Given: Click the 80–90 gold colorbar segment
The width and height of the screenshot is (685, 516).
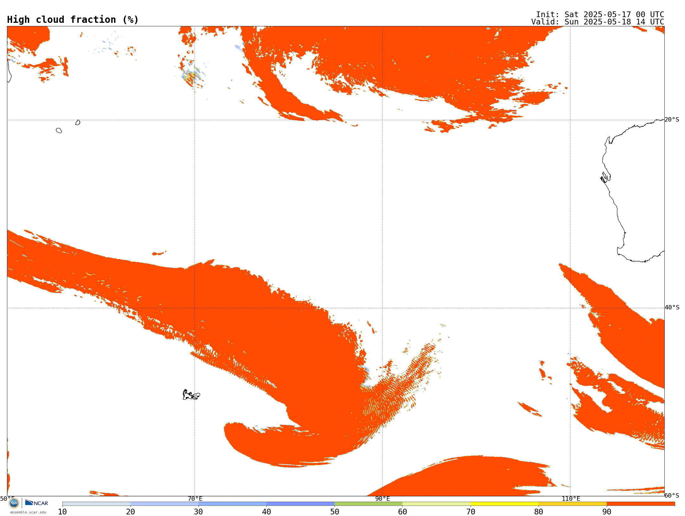Looking at the screenshot, I should (572, 504).
